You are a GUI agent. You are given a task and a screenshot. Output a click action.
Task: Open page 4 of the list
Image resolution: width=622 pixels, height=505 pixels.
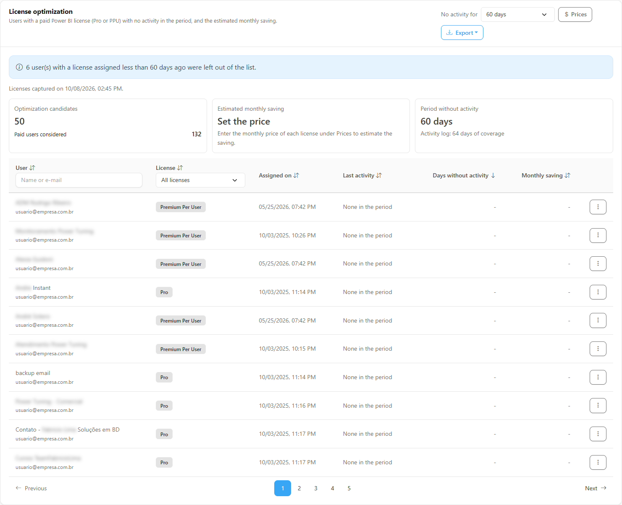[332, 488]
